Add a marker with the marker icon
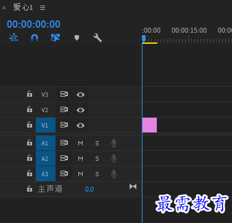 pyautogui.click(x=77, y=38)
